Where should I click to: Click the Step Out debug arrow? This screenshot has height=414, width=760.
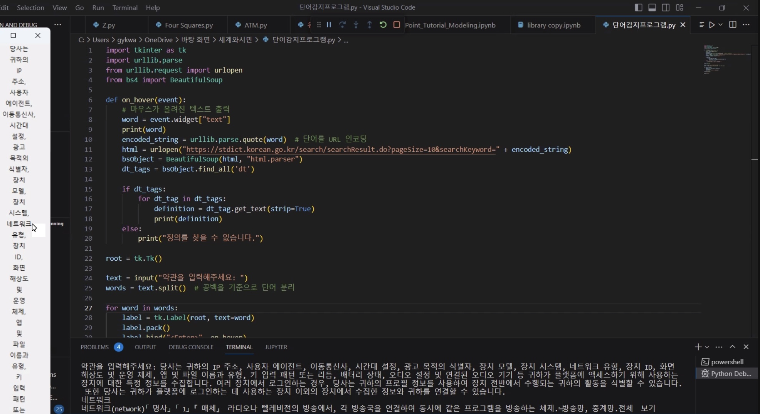coord(369,25)
